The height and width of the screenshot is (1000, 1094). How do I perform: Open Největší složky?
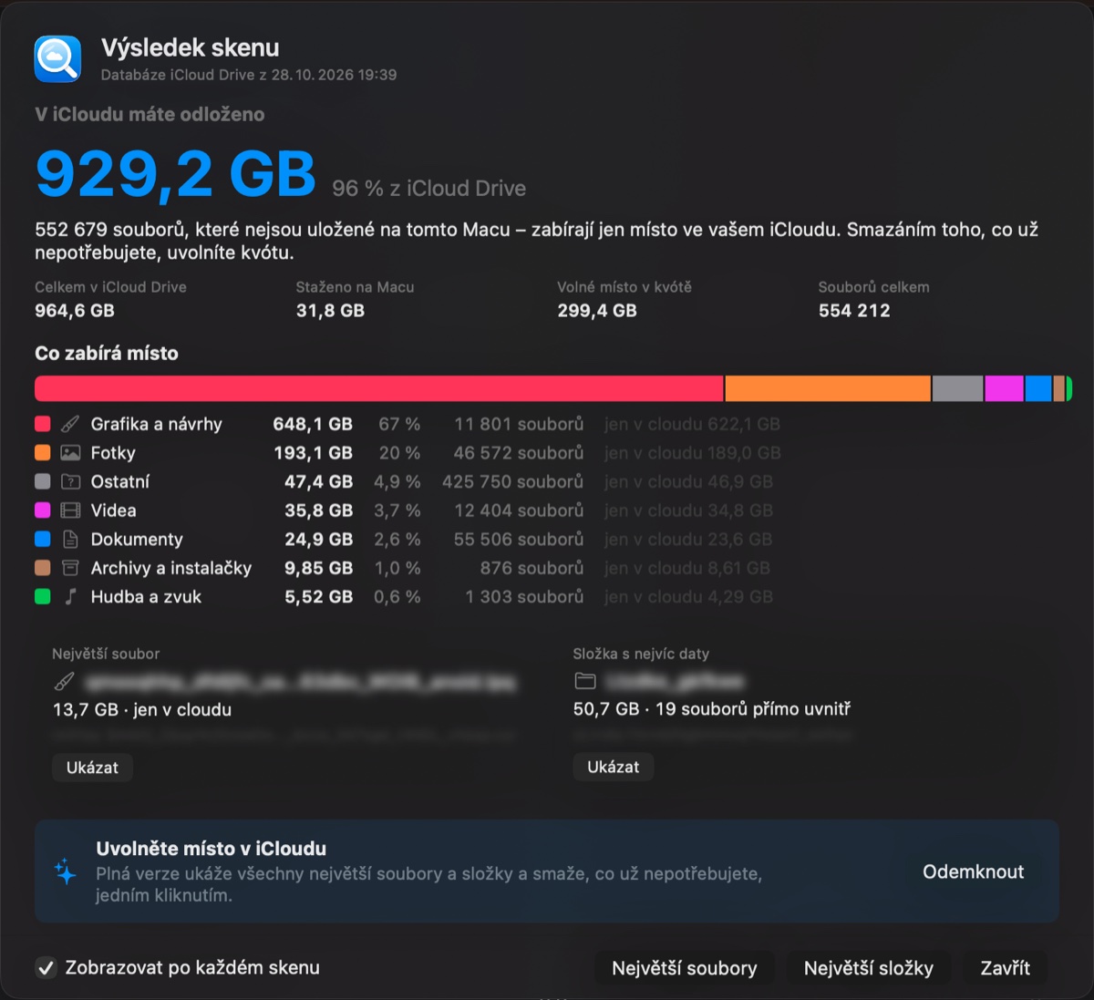pos(869,968)
